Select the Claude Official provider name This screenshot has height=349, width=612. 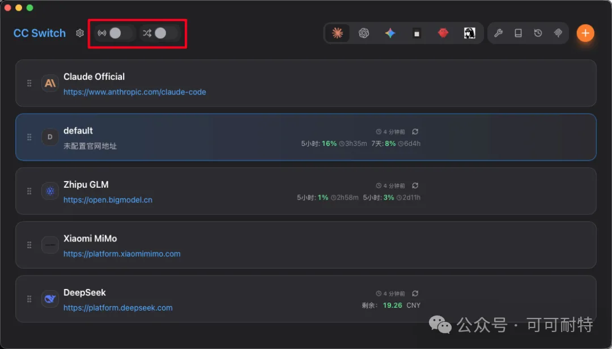(94, 77)
